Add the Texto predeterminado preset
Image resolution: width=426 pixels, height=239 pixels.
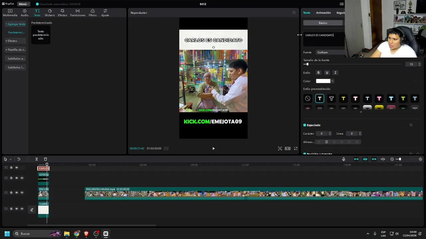point(41,35)
